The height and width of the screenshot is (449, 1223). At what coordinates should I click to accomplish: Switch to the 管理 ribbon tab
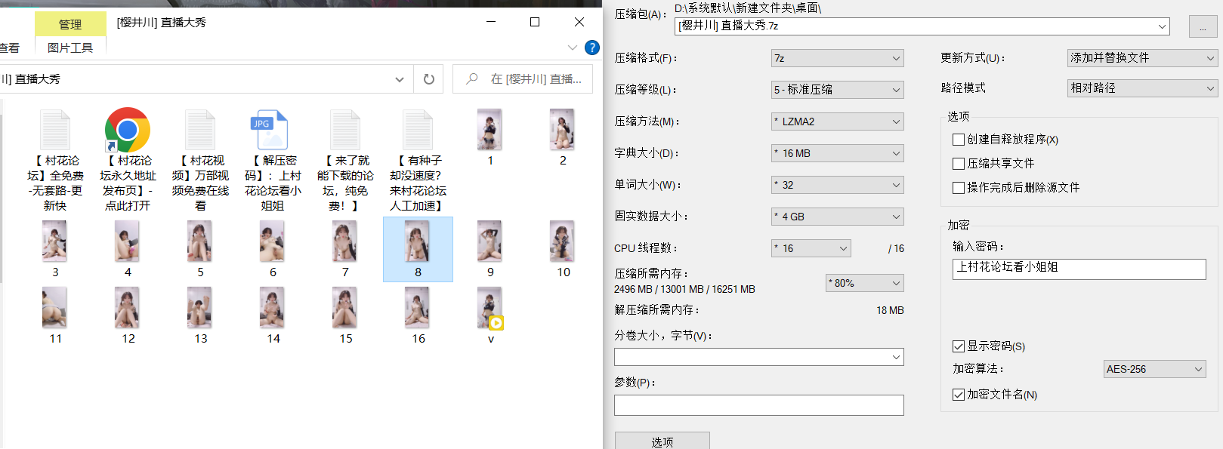point(70,24)
